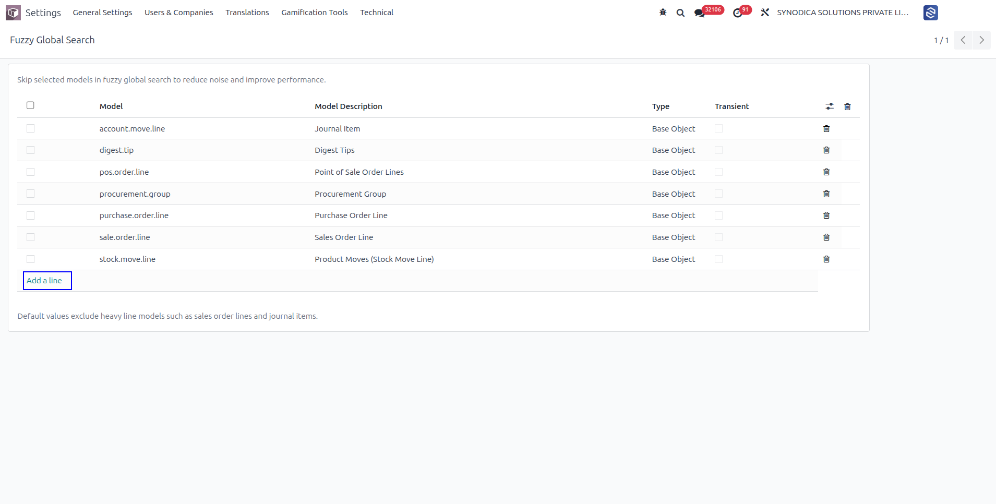This screenshot has width=996, height=504.
Task: Click the account.move.line model cell
Action: 132,129
